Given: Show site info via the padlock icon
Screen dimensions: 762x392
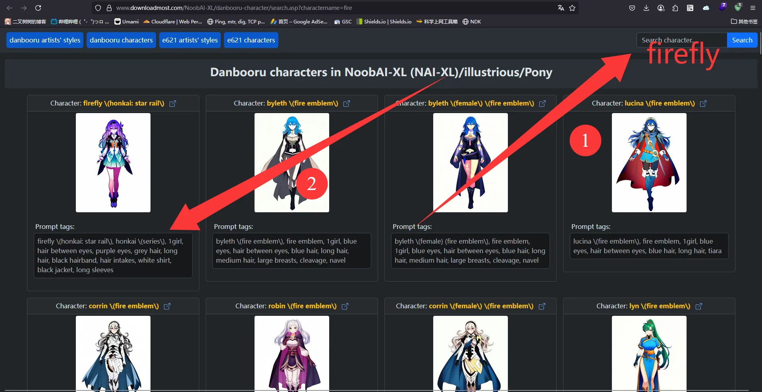Looking at the screenshot, I should click(x=109, y=8).
